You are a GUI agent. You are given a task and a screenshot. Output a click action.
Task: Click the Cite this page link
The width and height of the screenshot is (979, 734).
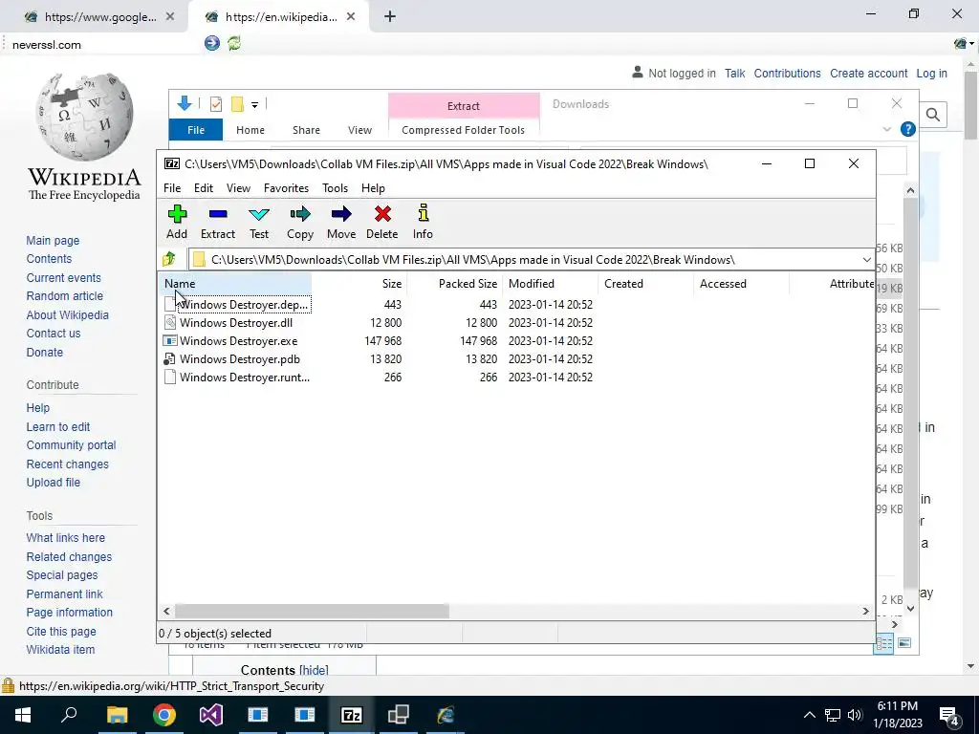(61, 631)
